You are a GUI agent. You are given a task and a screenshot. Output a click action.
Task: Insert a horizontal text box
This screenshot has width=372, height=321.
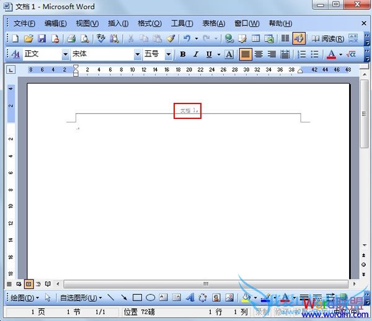164,297
